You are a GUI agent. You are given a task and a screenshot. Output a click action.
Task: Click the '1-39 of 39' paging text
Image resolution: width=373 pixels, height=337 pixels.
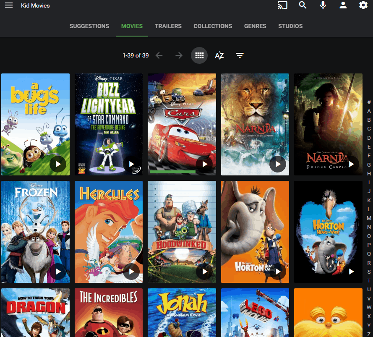tap(136, 55)
